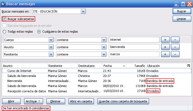Click the Buscar button
Viewport: 193px width, 111px height.
click(182, 11)
